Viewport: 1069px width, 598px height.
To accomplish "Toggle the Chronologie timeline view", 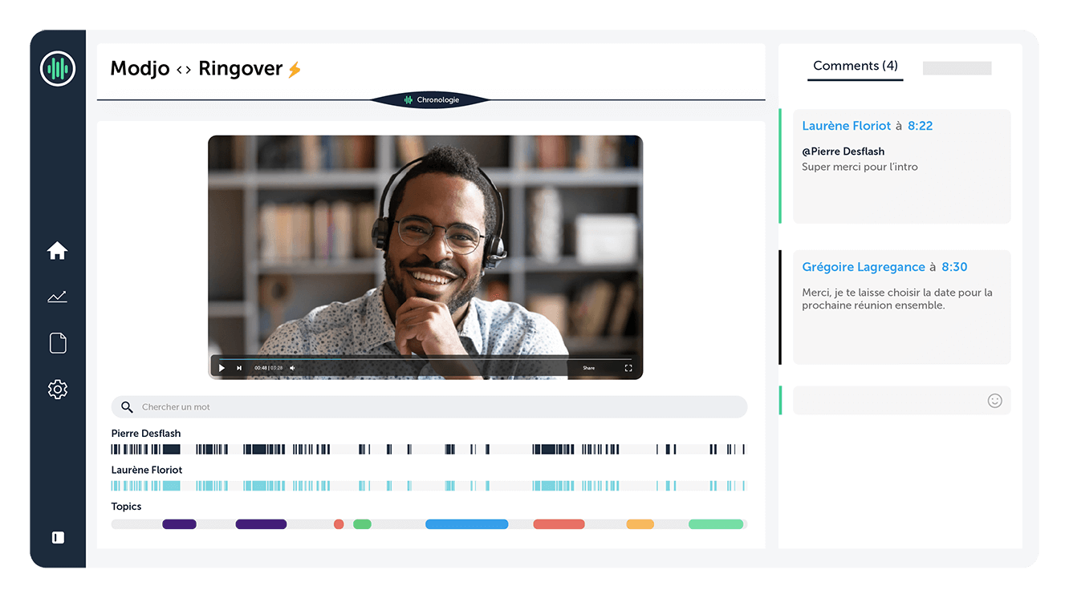I will tap(430, 100).
